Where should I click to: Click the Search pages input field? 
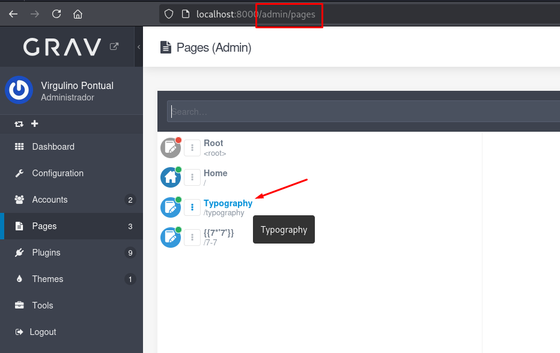(361, 112)
